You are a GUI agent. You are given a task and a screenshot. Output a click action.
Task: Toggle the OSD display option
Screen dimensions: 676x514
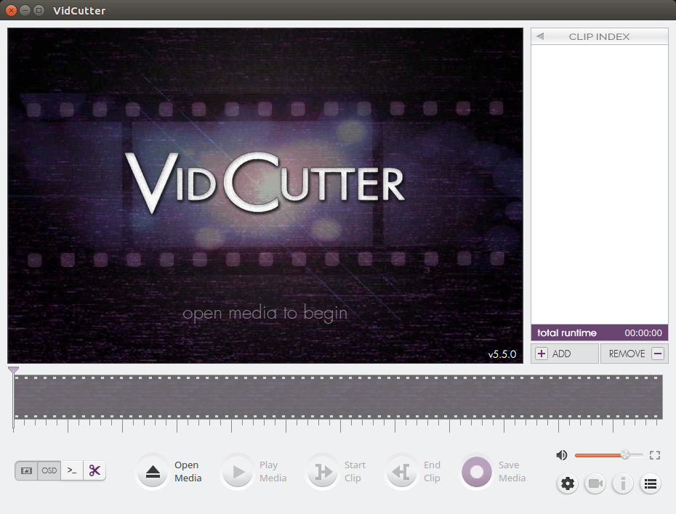coord(49,470)
